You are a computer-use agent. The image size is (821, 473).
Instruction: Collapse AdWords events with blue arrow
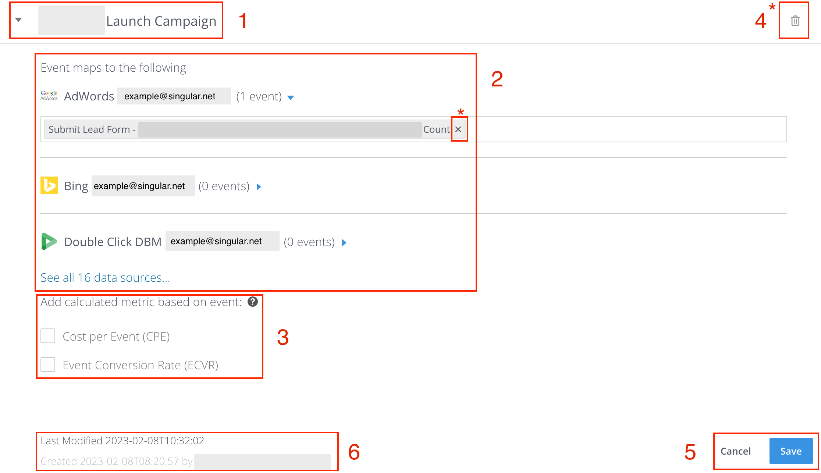(x=291, y=97)
